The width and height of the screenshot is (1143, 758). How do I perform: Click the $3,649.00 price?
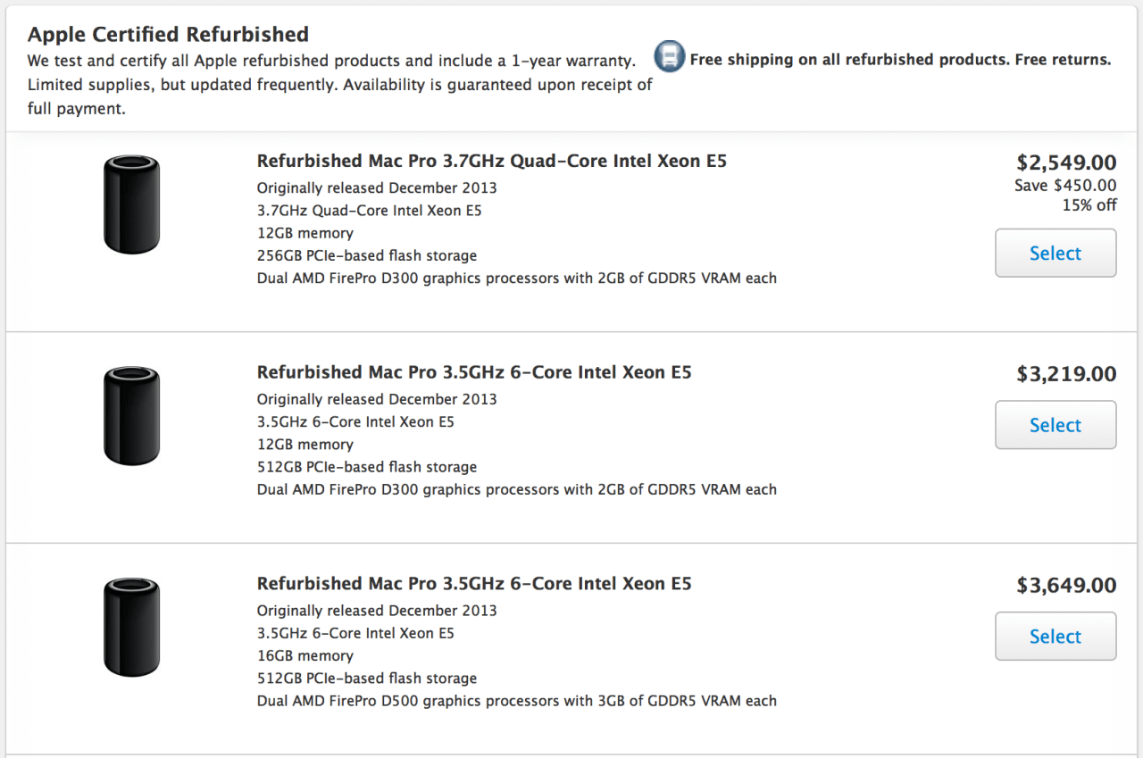click(x=1066, y=586)
